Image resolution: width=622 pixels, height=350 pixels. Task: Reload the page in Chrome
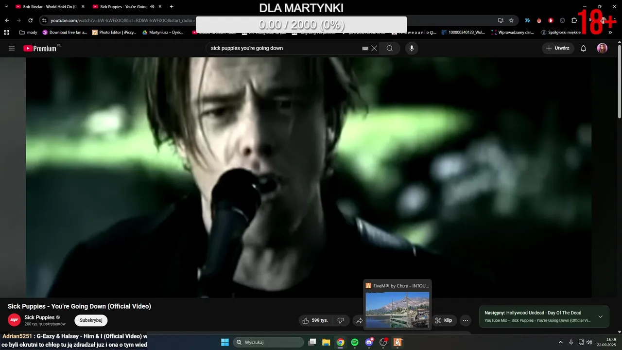coord(30,20)
